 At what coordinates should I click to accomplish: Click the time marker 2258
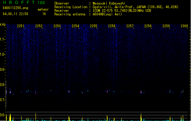point(148,26)
